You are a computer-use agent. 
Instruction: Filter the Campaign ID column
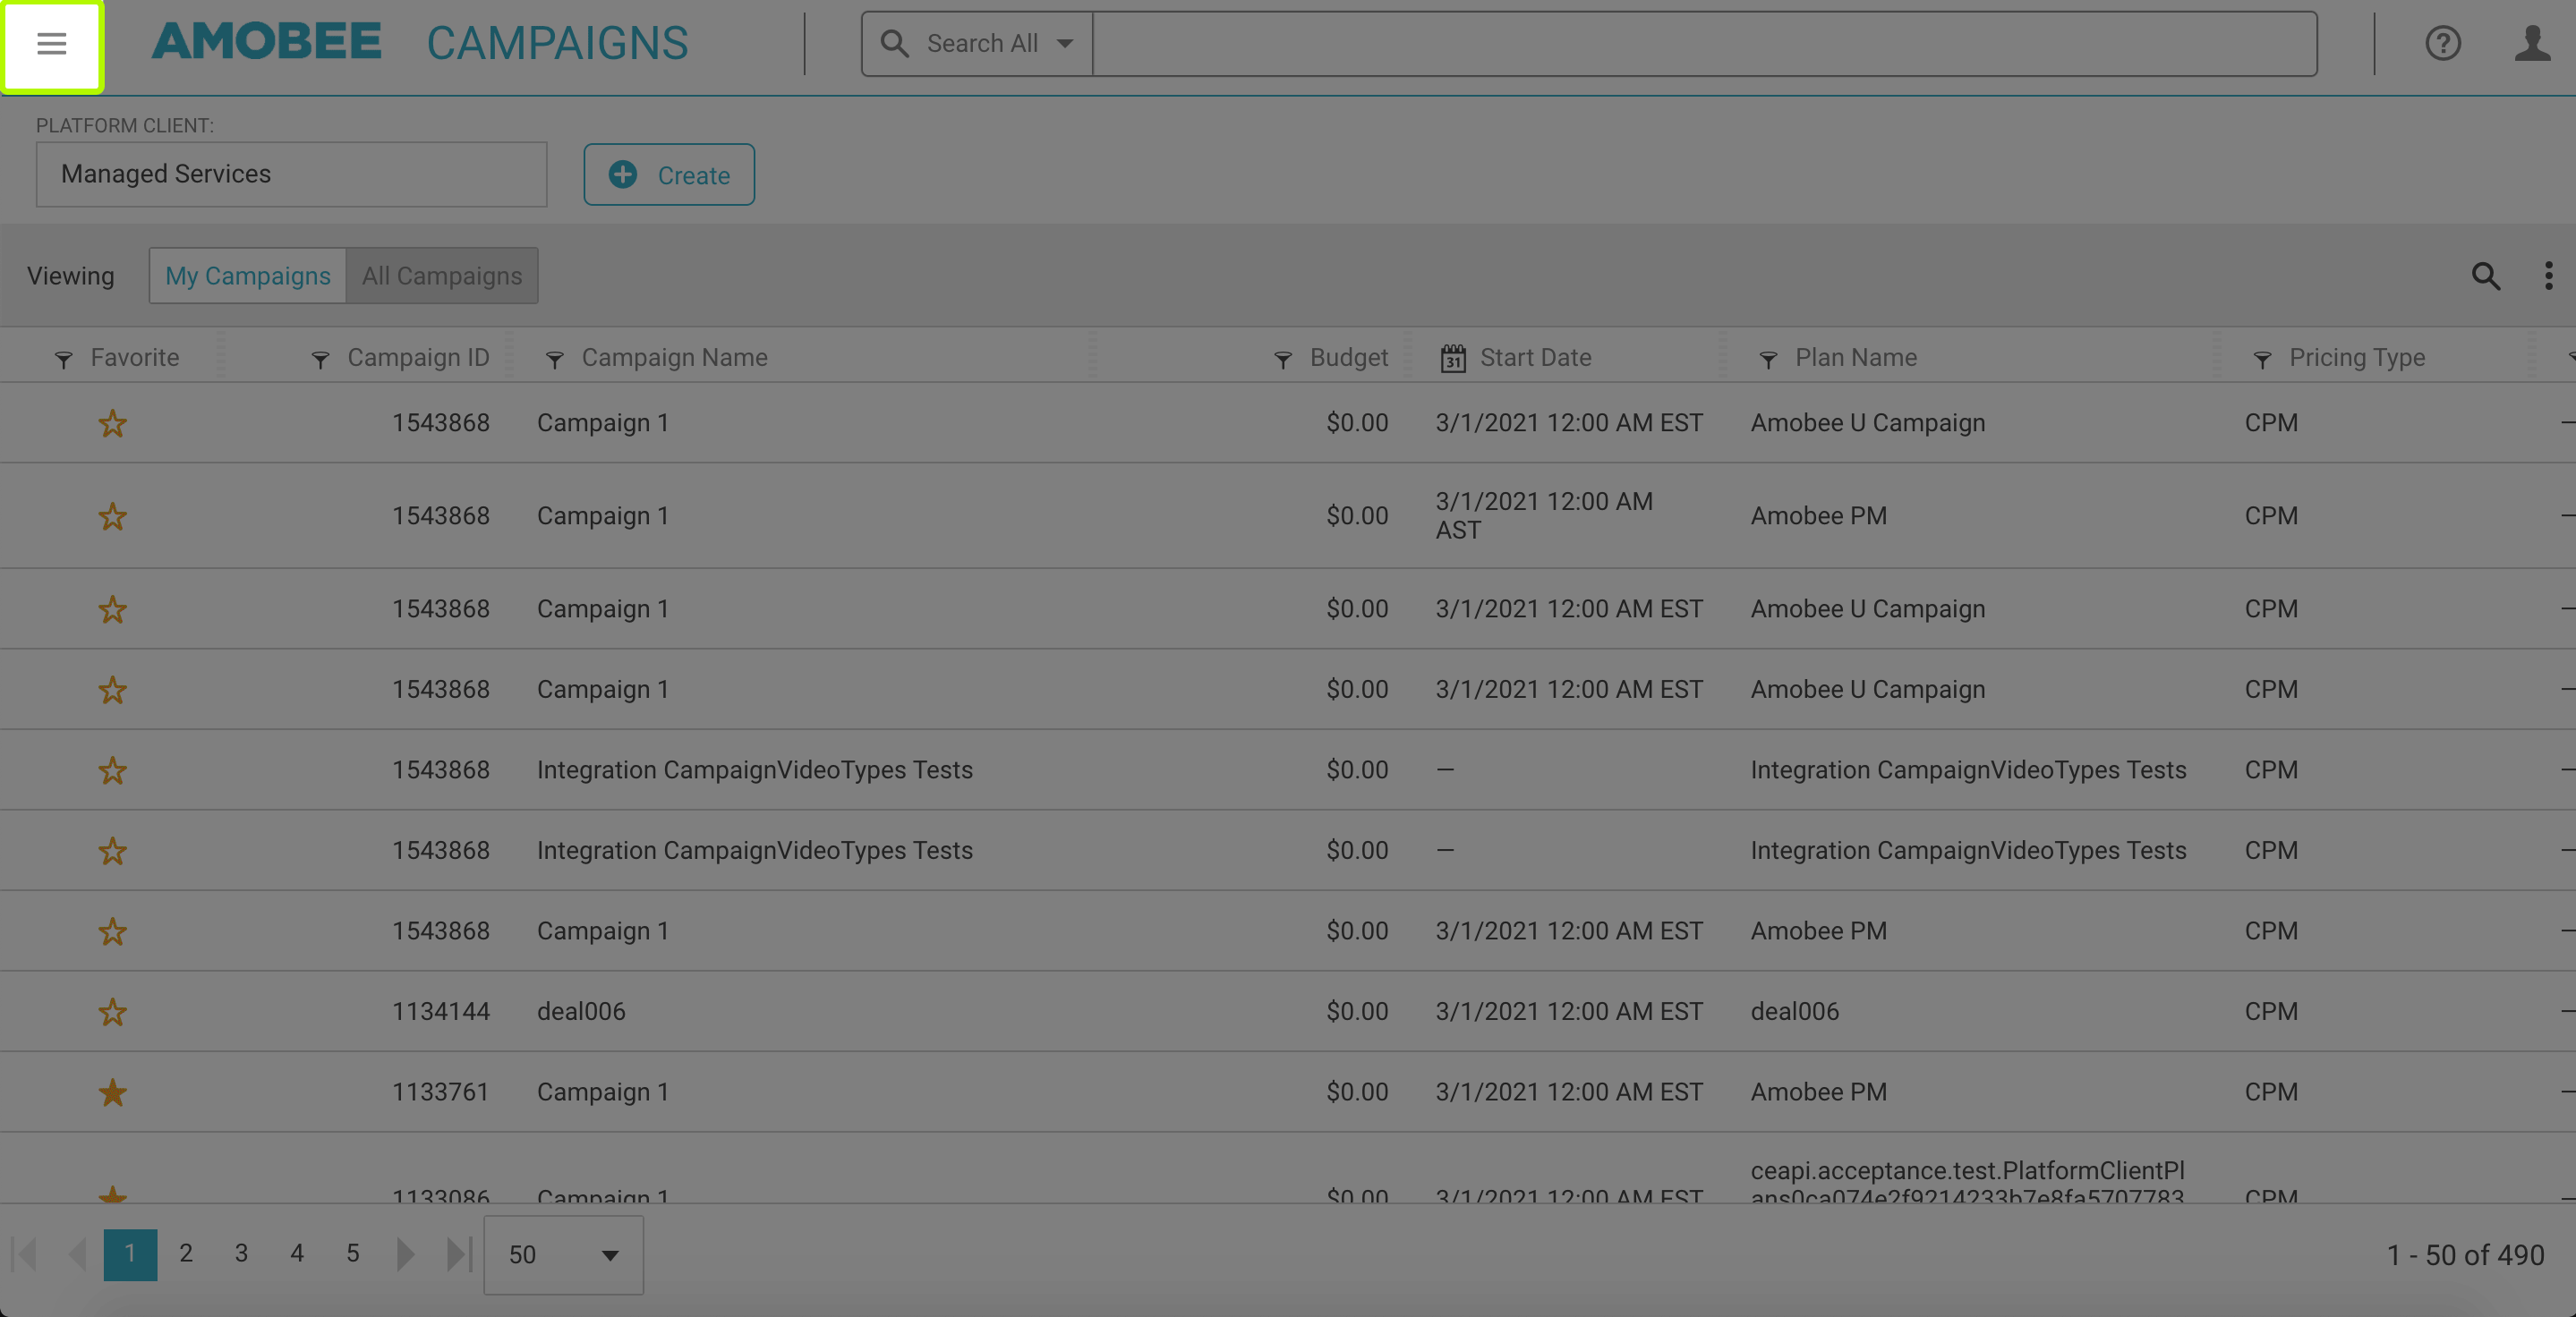(x=320, y=360)
